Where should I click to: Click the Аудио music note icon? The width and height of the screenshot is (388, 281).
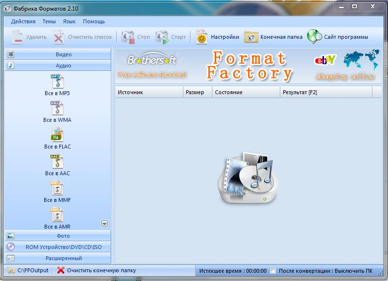click(x=11, y=66)
